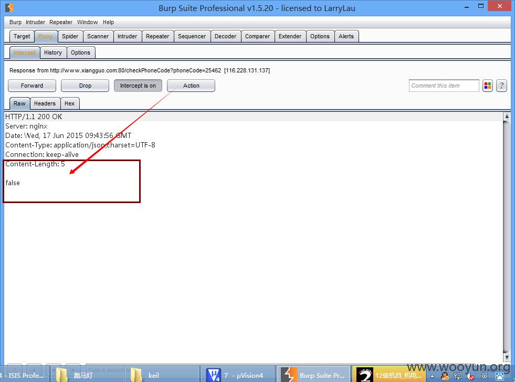Select the Proxy tab

pyautogui.click(x=46, y=36)
